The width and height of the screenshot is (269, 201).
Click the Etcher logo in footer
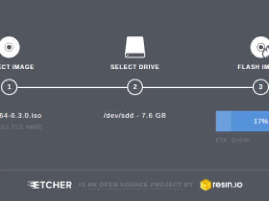tap(50, 185)
